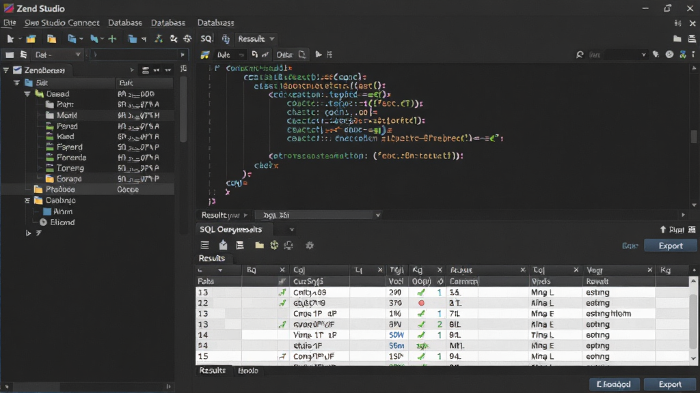Click the folder icon in SQL results toolbar
This screenshot has width=700, height=393.
259,245
